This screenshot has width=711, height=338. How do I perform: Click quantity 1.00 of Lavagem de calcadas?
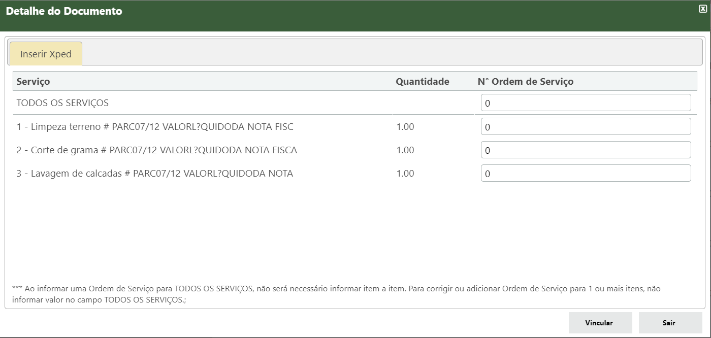pos(405,174)
